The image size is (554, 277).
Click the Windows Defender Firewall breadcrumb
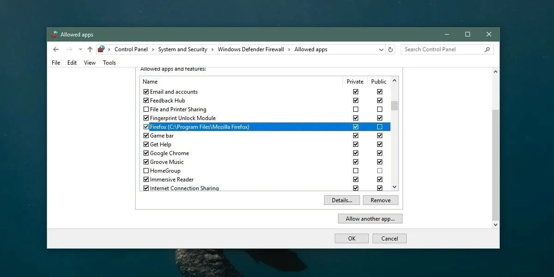(x=251, y=49)
